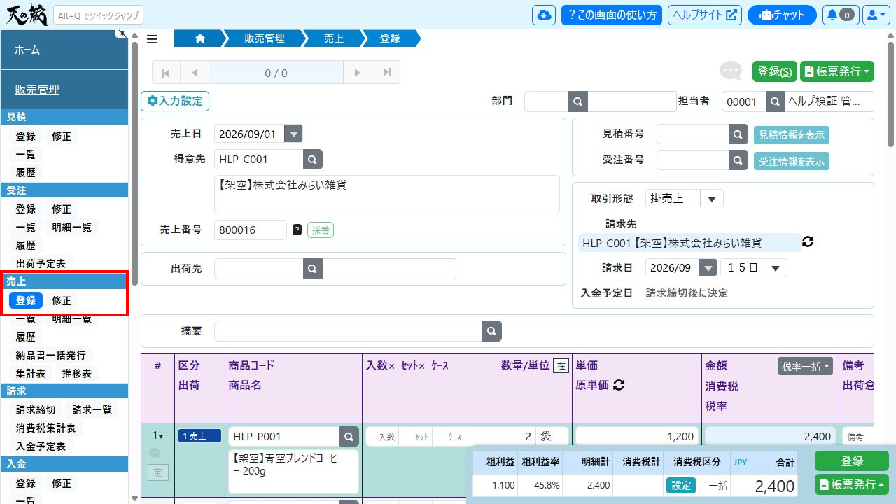This screenshot has height=504, width=896.
Task: Expand the 税率一括 dropdown
Action: pyautogui.click(x=805, y=365)
